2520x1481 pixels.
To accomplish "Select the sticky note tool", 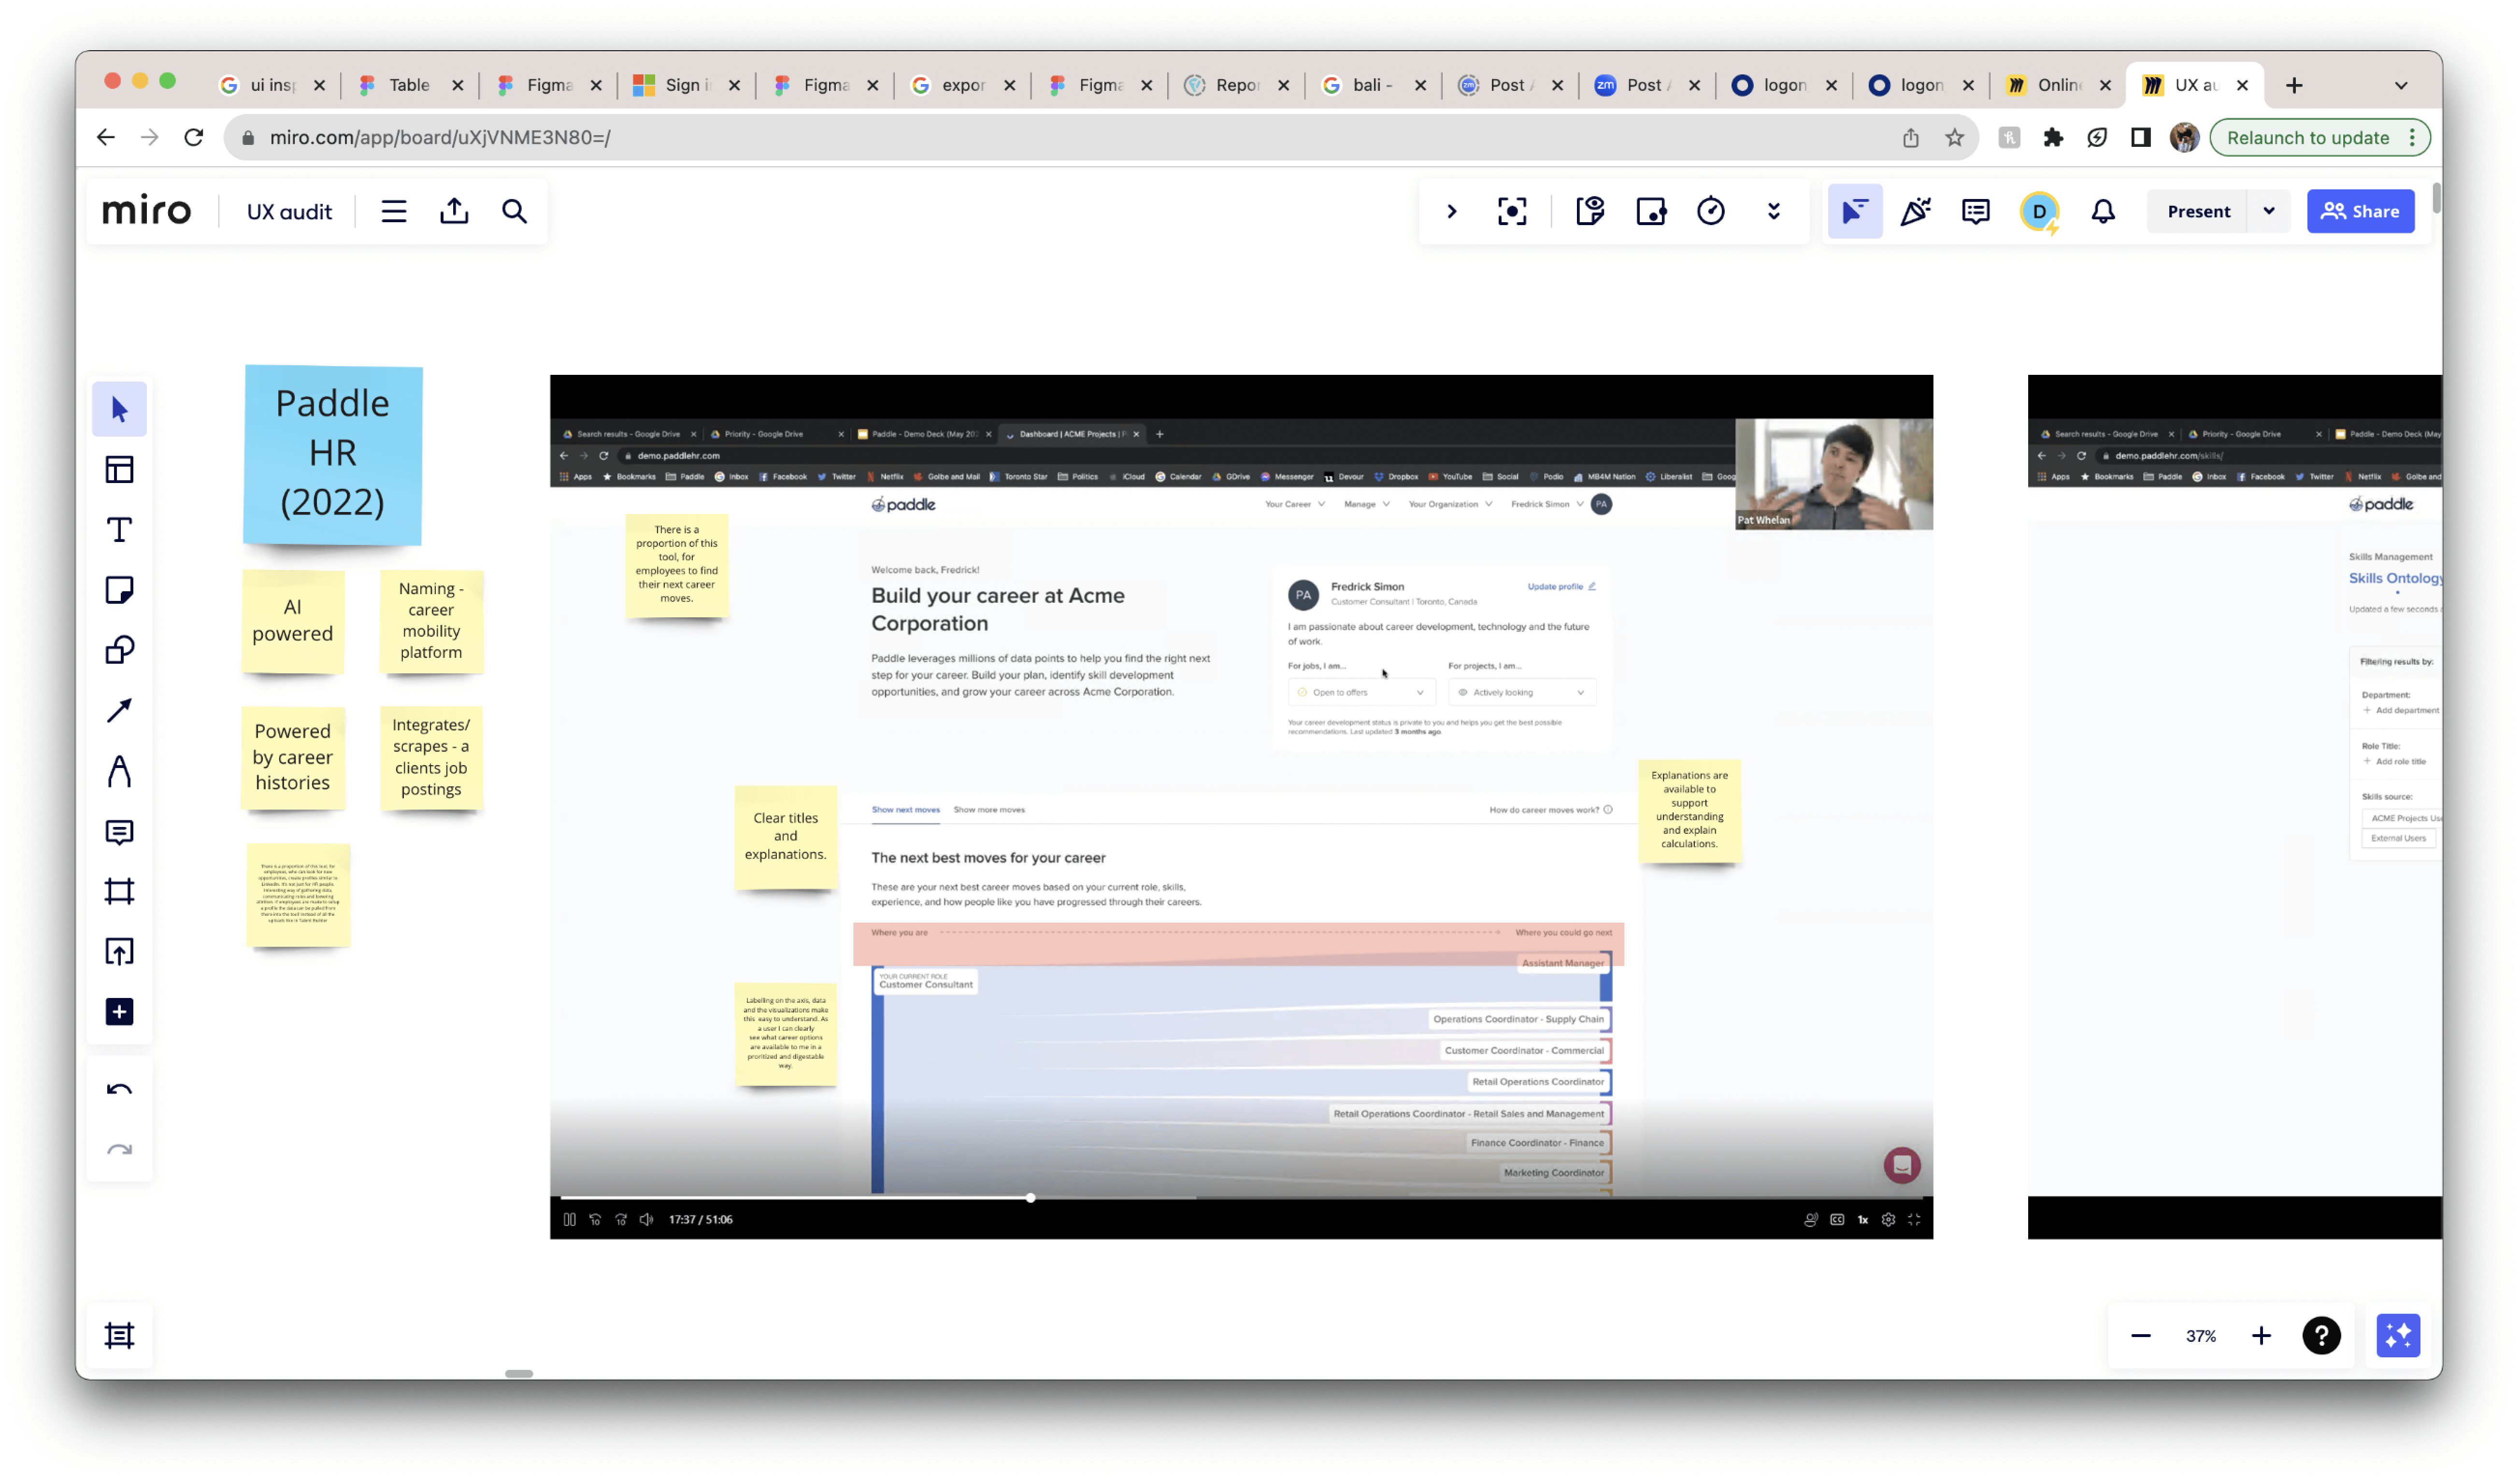I will click(119, 590).
